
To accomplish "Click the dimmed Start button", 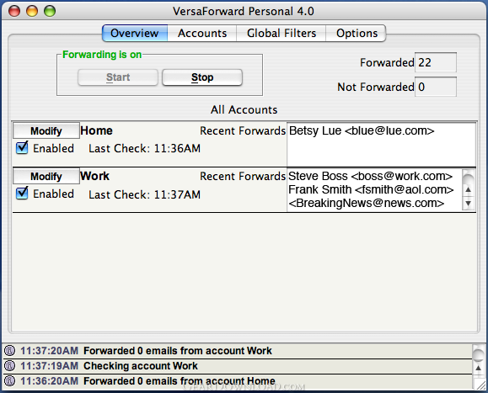I will [118, 77].
